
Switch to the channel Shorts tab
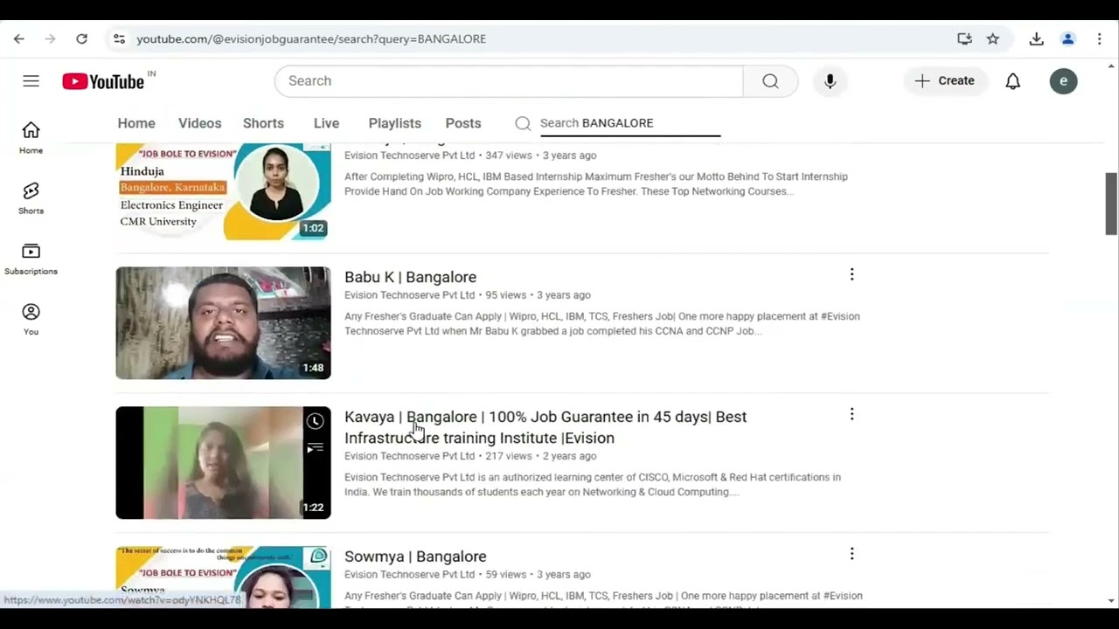263,123
